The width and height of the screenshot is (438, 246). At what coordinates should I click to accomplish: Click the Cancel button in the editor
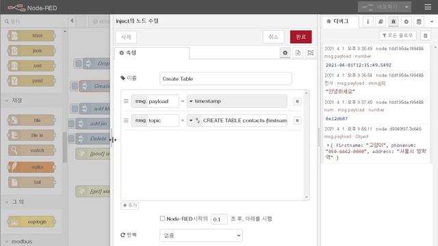click(x=273, y=37)
